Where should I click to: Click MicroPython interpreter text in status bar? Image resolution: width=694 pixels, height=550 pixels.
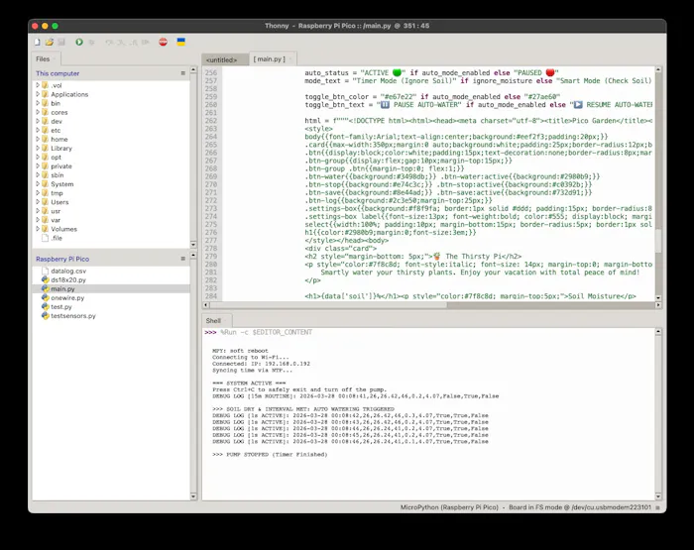[x=449, y=507]
